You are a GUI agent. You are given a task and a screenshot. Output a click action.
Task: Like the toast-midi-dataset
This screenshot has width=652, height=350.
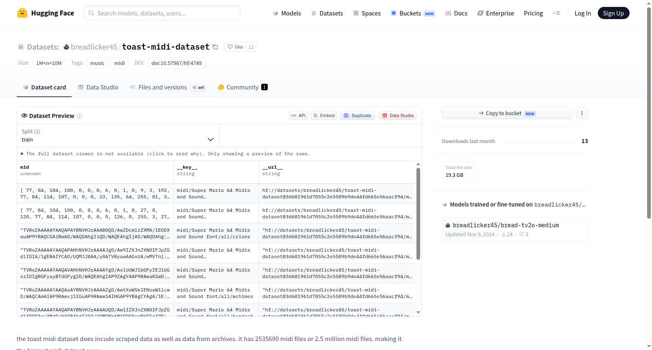click(235, 47)
